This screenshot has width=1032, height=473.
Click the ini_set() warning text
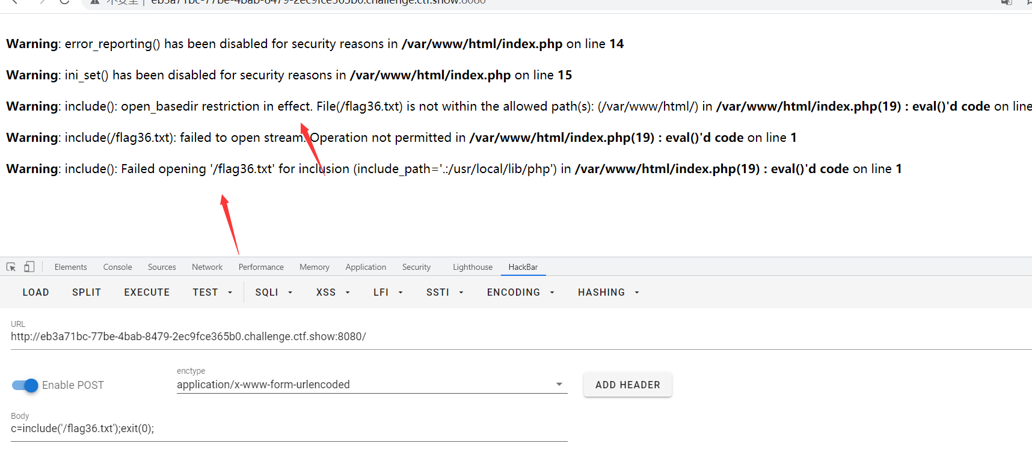pyautogui.click(x=289, y=75)
